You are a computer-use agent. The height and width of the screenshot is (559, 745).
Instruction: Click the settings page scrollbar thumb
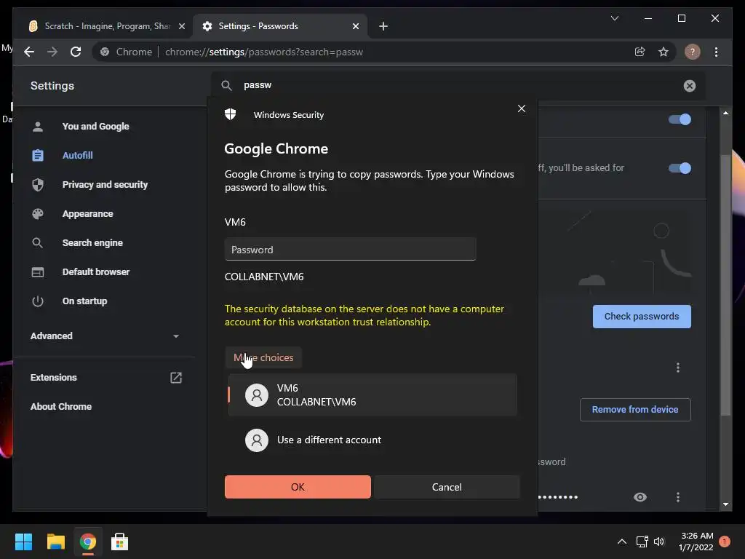pos(725,285)
